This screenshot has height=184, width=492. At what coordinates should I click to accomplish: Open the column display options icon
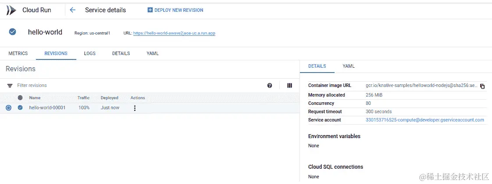289,85
